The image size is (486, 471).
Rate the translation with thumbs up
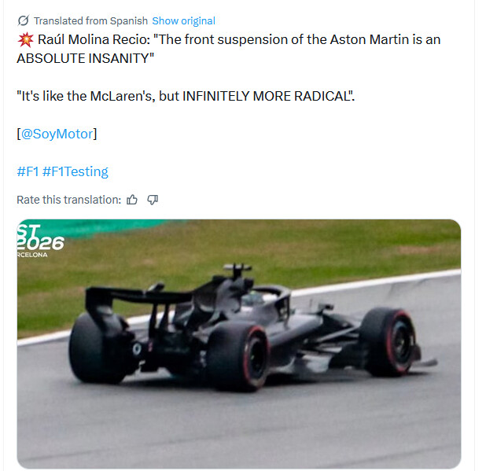(132, 200)
